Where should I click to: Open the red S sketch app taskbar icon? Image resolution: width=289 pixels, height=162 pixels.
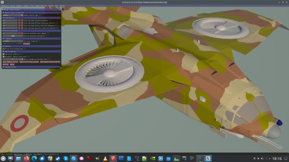[x=113, y=158]
